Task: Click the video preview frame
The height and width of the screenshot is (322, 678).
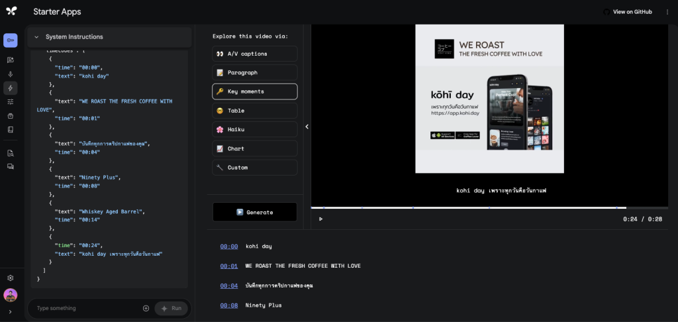Action: pos(489,99)
